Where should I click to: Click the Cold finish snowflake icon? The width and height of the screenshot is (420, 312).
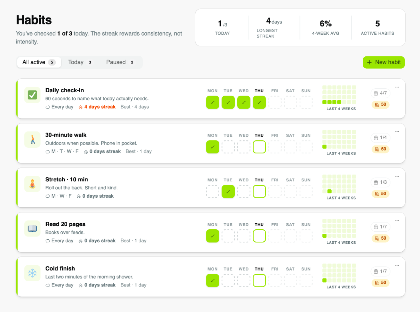click(32, 273)
